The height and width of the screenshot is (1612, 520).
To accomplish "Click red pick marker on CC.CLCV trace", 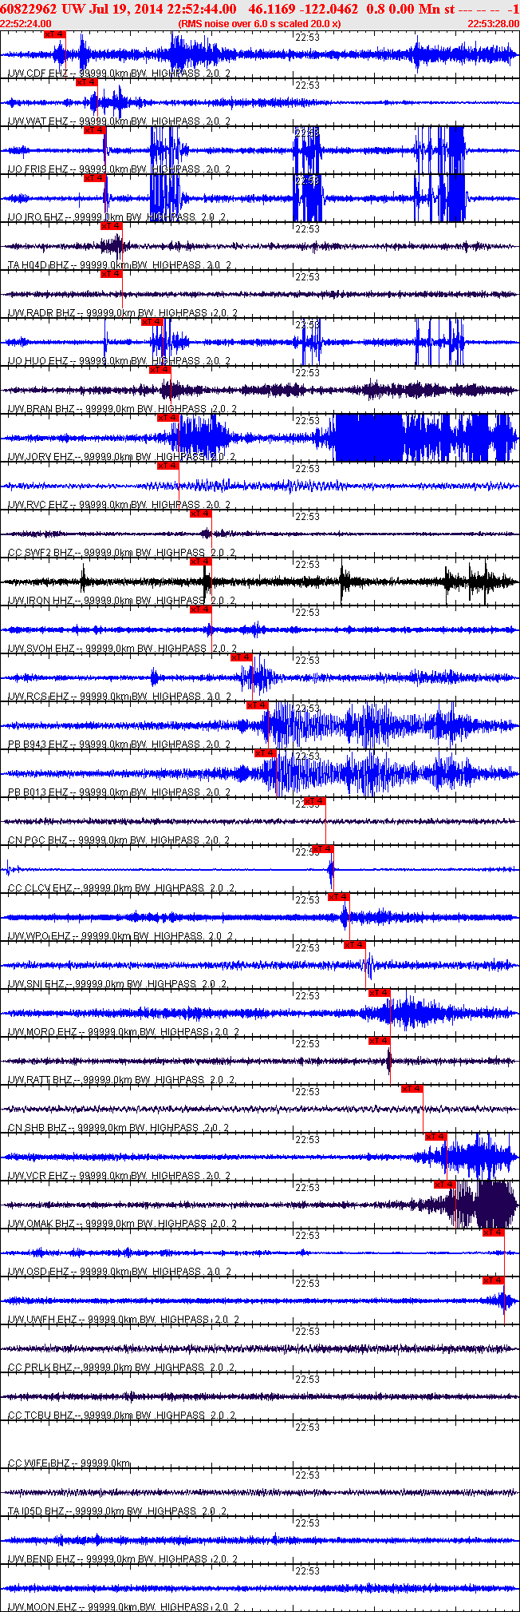I will pyautogui.click(x=322, y=849).
